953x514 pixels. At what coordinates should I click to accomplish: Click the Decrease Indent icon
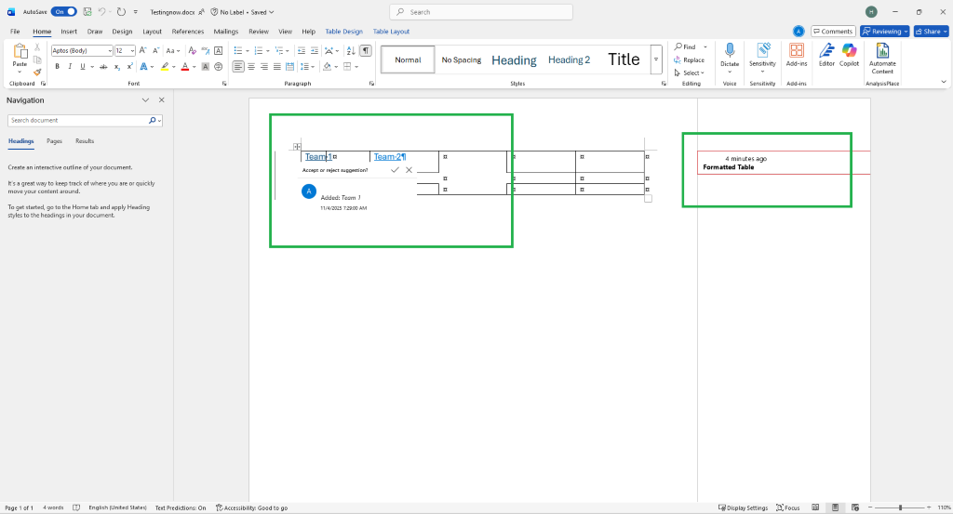301,50
